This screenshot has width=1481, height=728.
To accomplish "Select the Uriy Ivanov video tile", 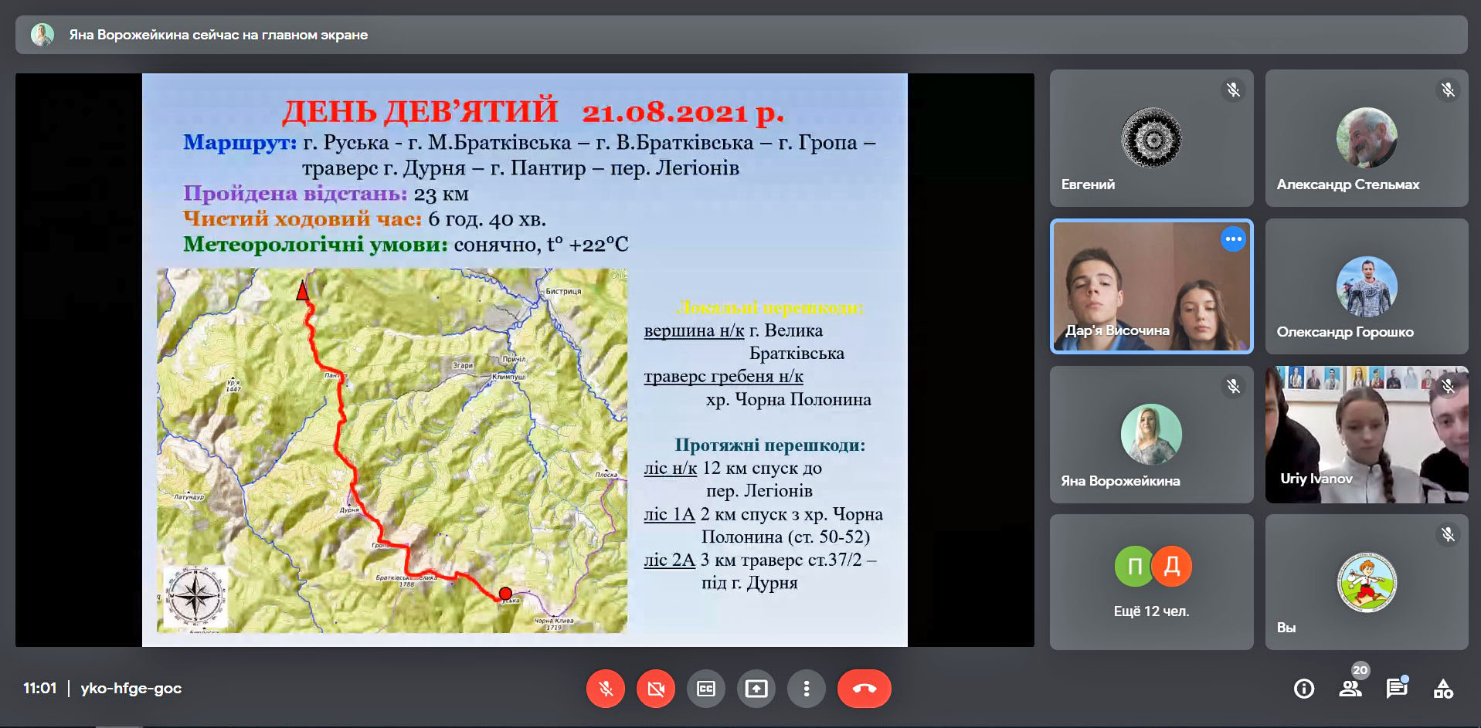I will [x=1366, y=434].
